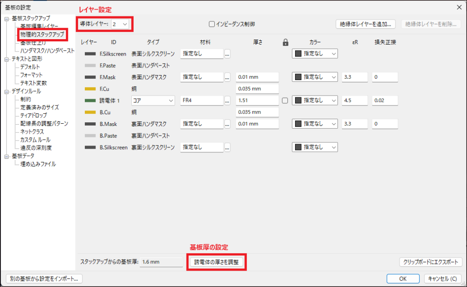Viewport: 467px width, 287px height.
Task: Close the 基板の設定 dialog window
Action: click(458, 6)
